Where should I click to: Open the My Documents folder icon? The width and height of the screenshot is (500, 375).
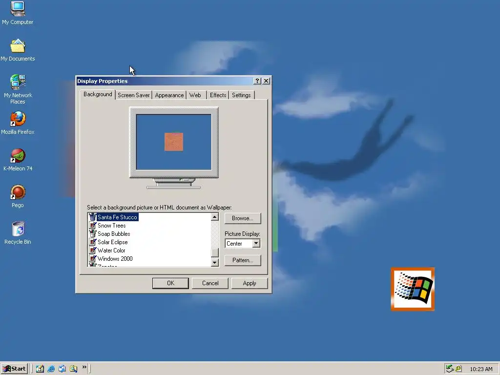[18, 50]
